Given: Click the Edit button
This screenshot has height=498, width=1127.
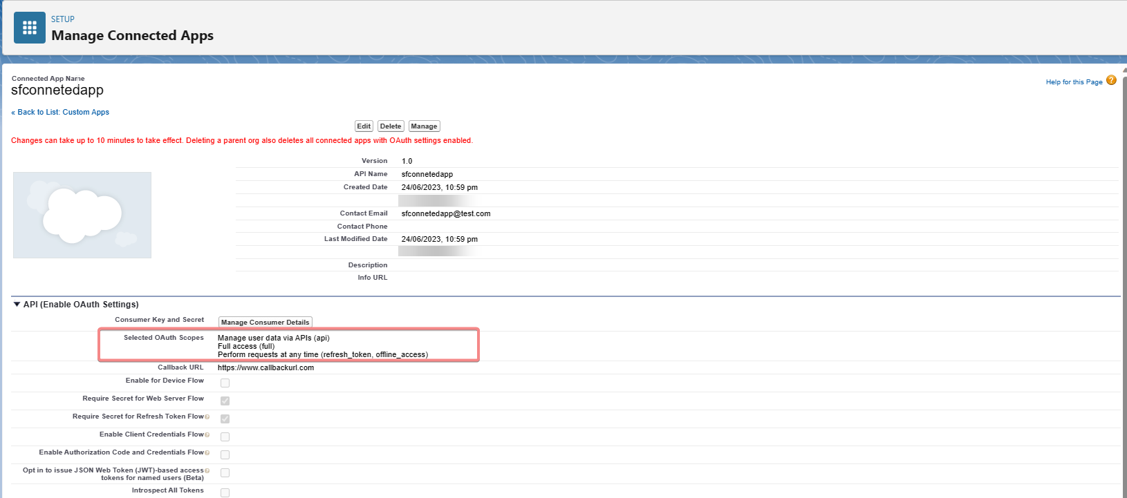Looking at the screenshot, I should point(364,126).
